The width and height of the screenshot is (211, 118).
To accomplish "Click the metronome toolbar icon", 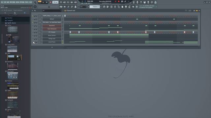I will tap(61, 2).
